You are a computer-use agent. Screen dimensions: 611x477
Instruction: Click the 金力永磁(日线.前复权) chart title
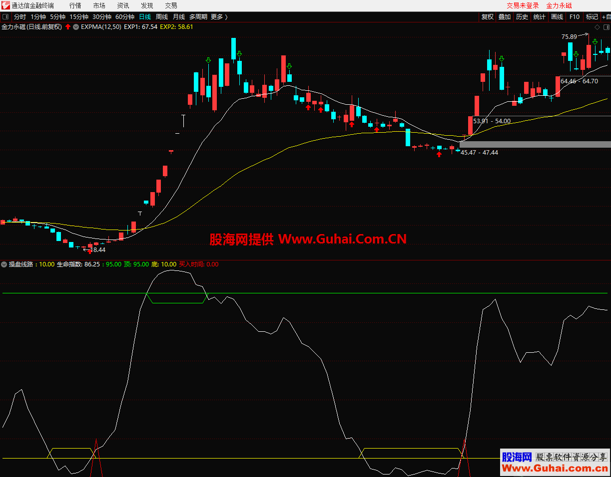[32, 27]
